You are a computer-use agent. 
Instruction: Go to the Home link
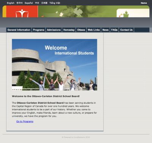tap(144, 3)
